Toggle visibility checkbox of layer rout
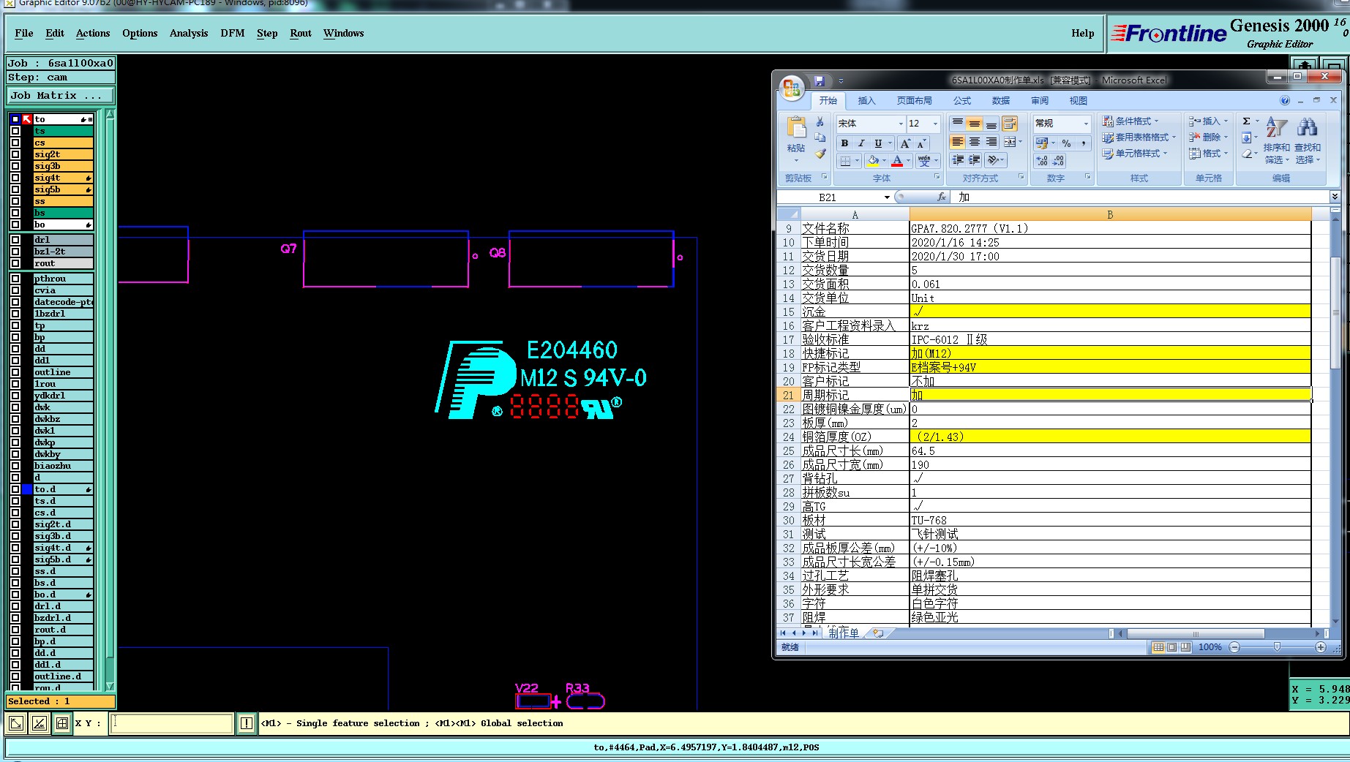The height and width of the screenshot is (762, 1350). pyautogui.click(x=15, y=263)
